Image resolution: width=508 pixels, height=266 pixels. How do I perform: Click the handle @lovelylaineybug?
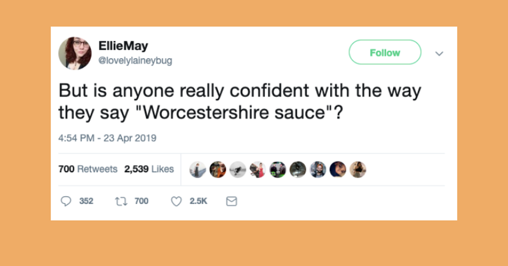[135, 60]
